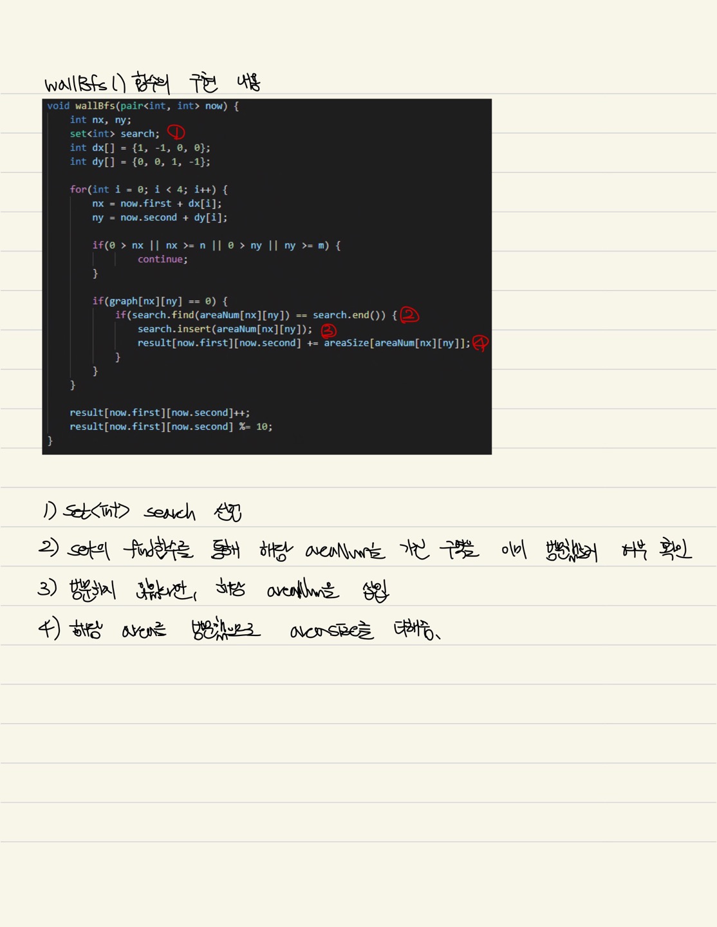Viewport: 717px width, 927px height.
Task: Click the 'for(int i = 0' loop line
Action: (x=149, y=189)
